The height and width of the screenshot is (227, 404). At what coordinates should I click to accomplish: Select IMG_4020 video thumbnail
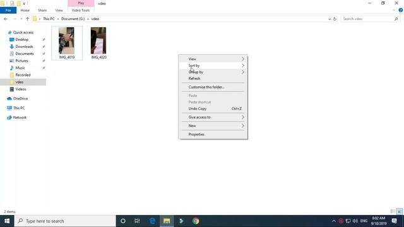click(98, 43)
